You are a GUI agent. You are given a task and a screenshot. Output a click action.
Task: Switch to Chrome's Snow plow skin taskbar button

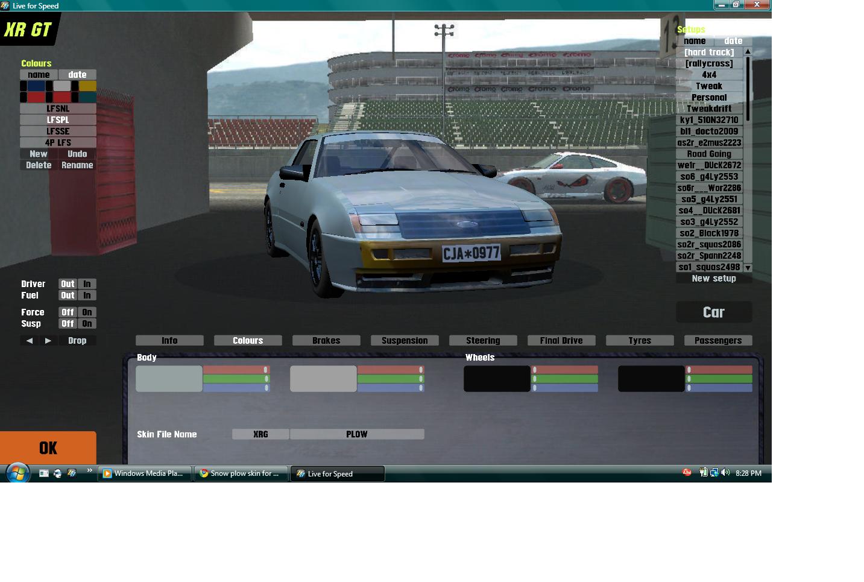(x=241, y=473)
